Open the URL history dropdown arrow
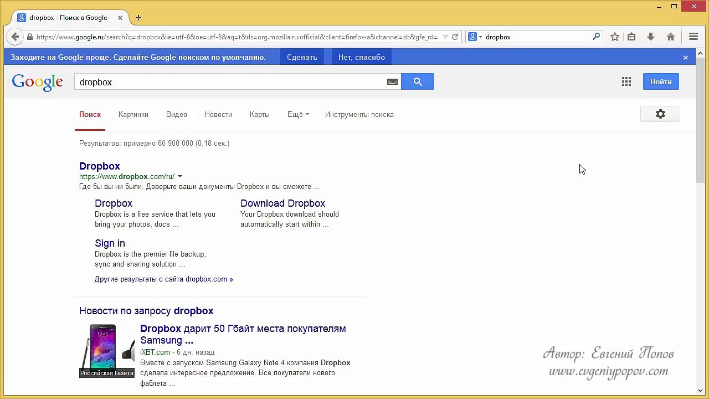 point(445,37)
